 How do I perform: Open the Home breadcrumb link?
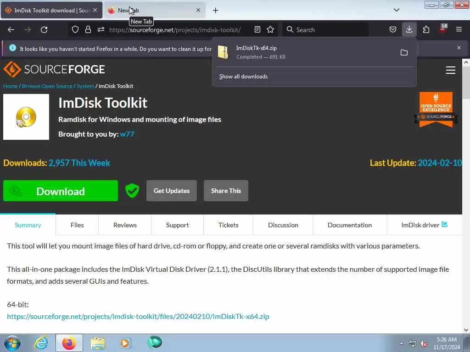(11, 86)
